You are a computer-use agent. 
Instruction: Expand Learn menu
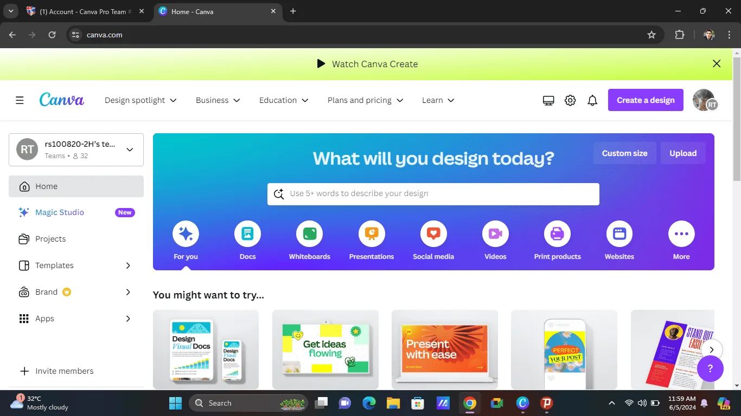coord(438,100)
